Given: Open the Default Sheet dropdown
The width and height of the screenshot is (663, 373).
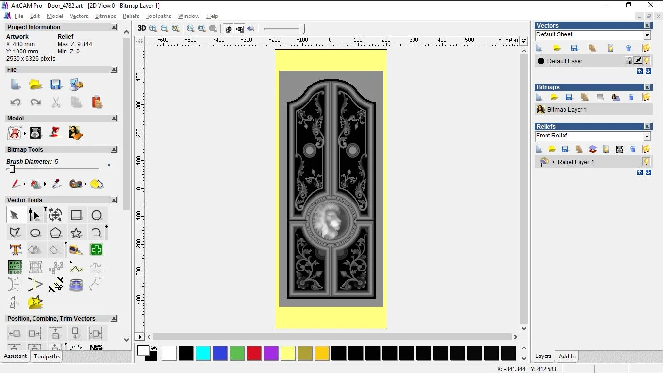Looking at the screenshot, I should pyautogui.click(x=647, y=35).
